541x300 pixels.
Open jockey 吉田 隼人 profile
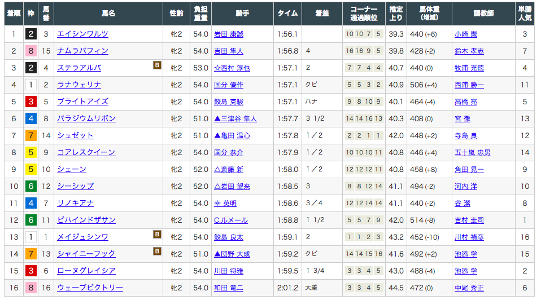click(229, 51)
